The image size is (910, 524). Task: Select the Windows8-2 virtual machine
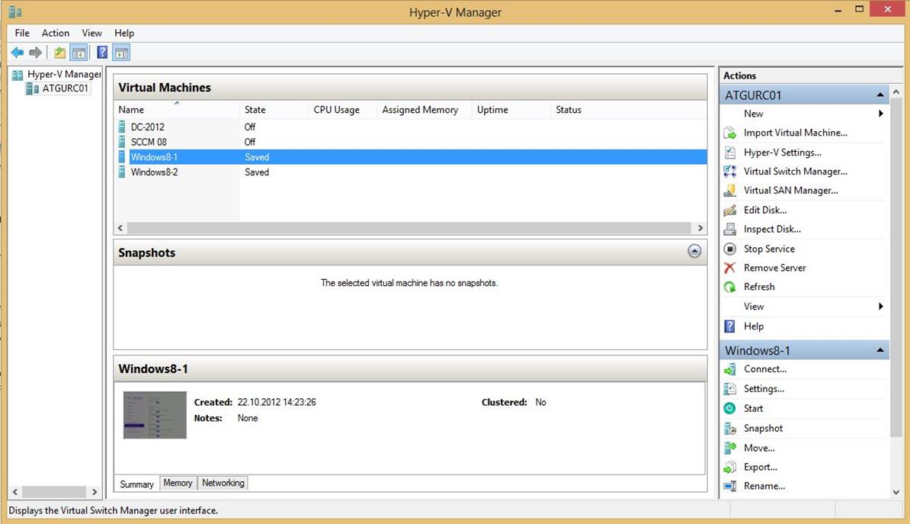click(x=155, y=172)
